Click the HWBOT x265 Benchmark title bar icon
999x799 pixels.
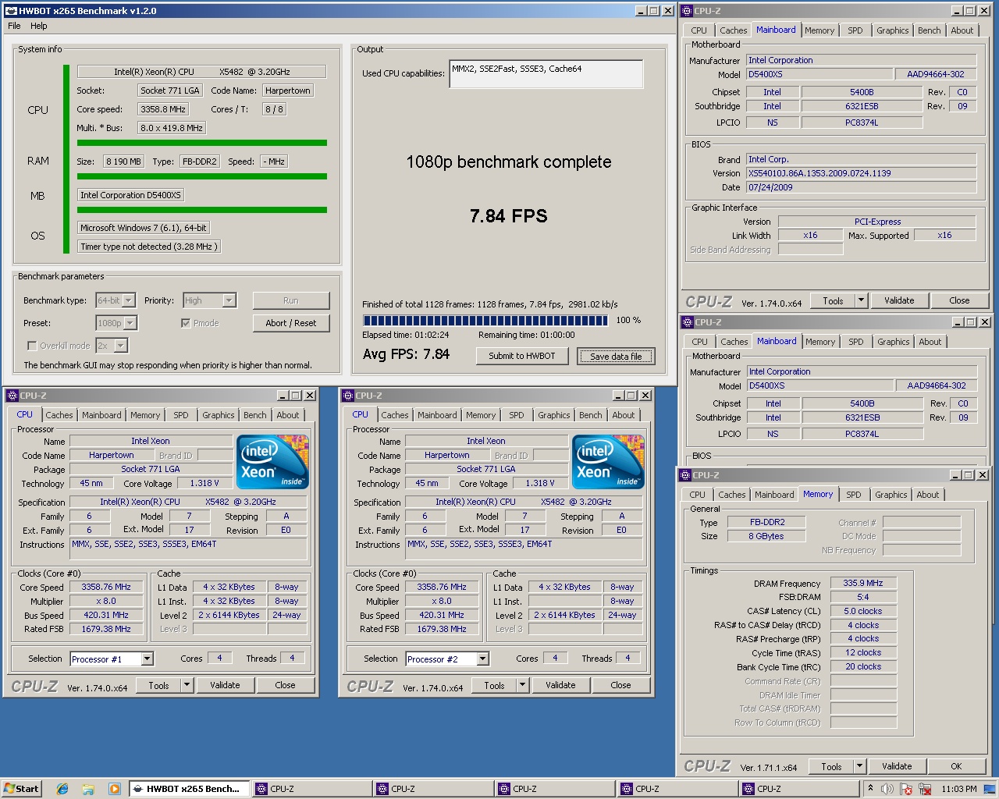tap(11, 11)
